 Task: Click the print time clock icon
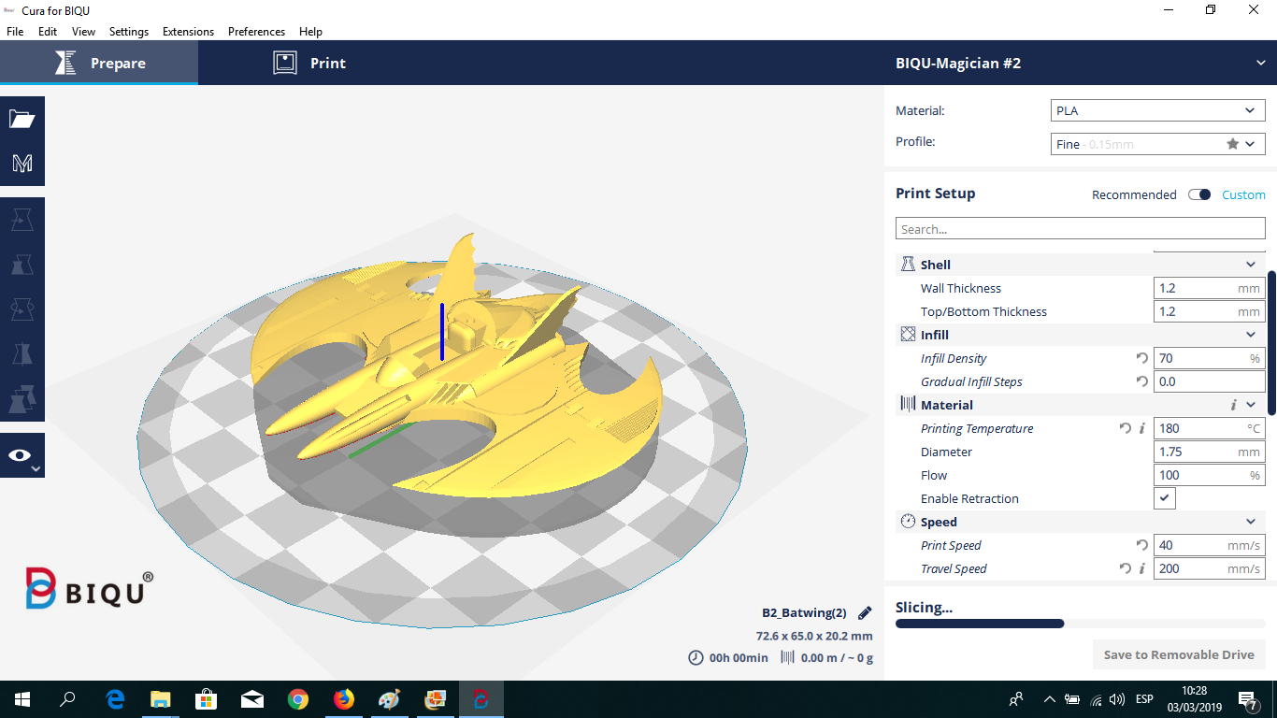[696, 657]
